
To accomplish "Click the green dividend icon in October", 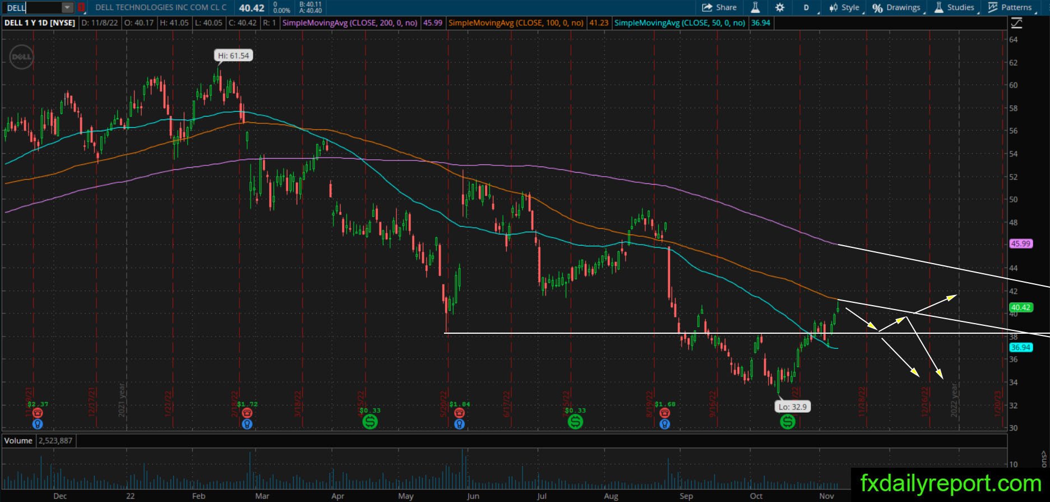I will coord(788,422).
